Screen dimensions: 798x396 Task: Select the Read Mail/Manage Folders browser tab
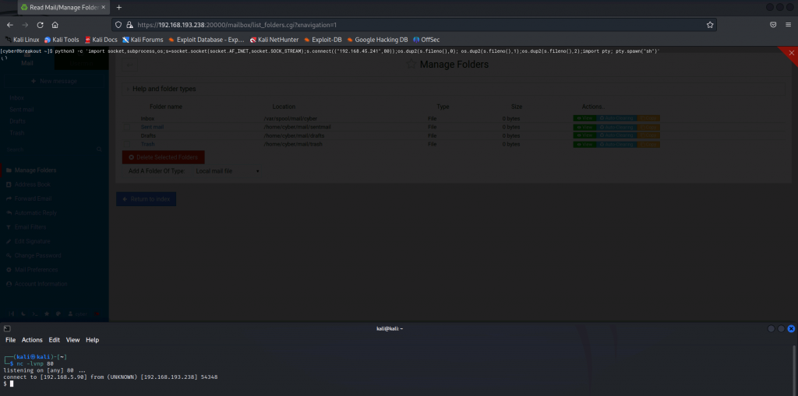pos(63,7)
